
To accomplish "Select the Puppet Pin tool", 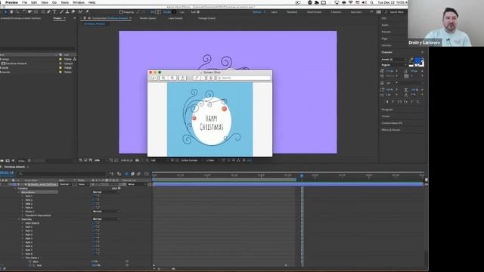I will click(x=88, y=12).
